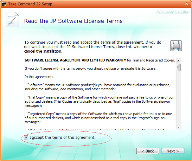Click the 'To continue you must read' instructions
The width and height of the screenshot is (192, 161).
[93, 47]
